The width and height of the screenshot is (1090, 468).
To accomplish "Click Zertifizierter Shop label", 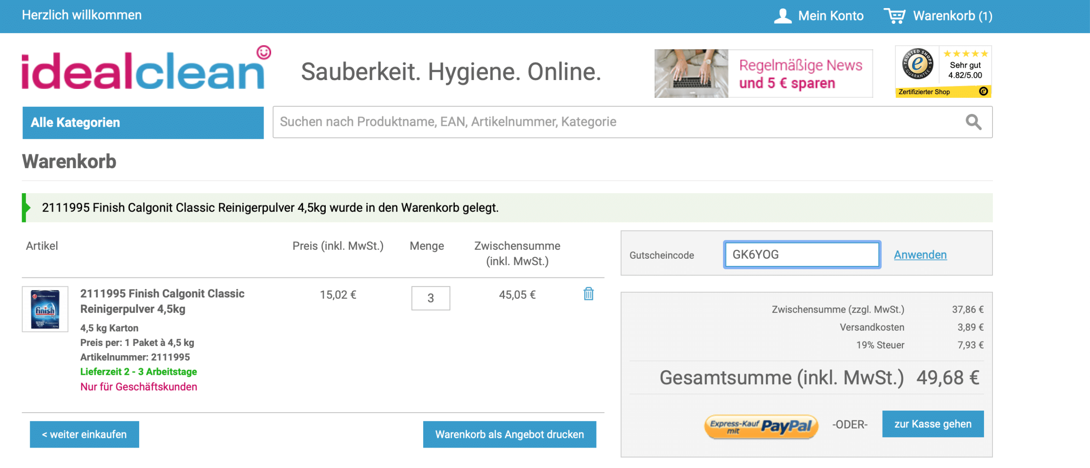I will (924, 92).
